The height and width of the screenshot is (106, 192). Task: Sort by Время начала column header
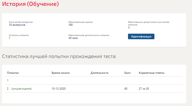point(60,73)
